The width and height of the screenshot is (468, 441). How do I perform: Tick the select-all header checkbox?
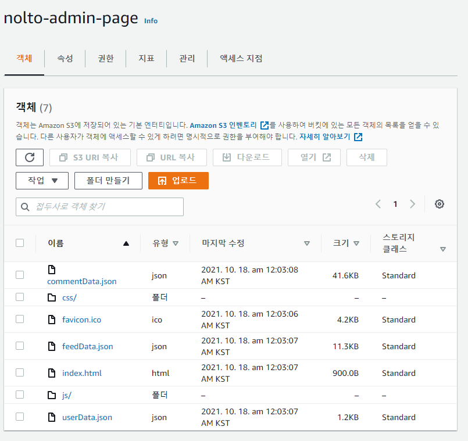click(x=20, y=243)
